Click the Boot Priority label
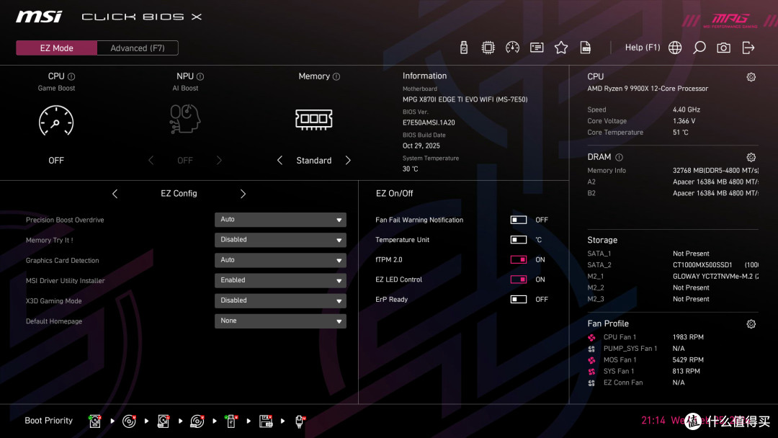 coord(49,421)
